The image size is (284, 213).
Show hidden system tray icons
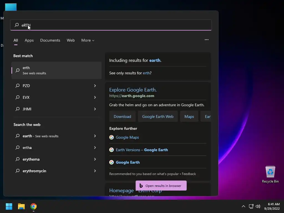[244, 206]
